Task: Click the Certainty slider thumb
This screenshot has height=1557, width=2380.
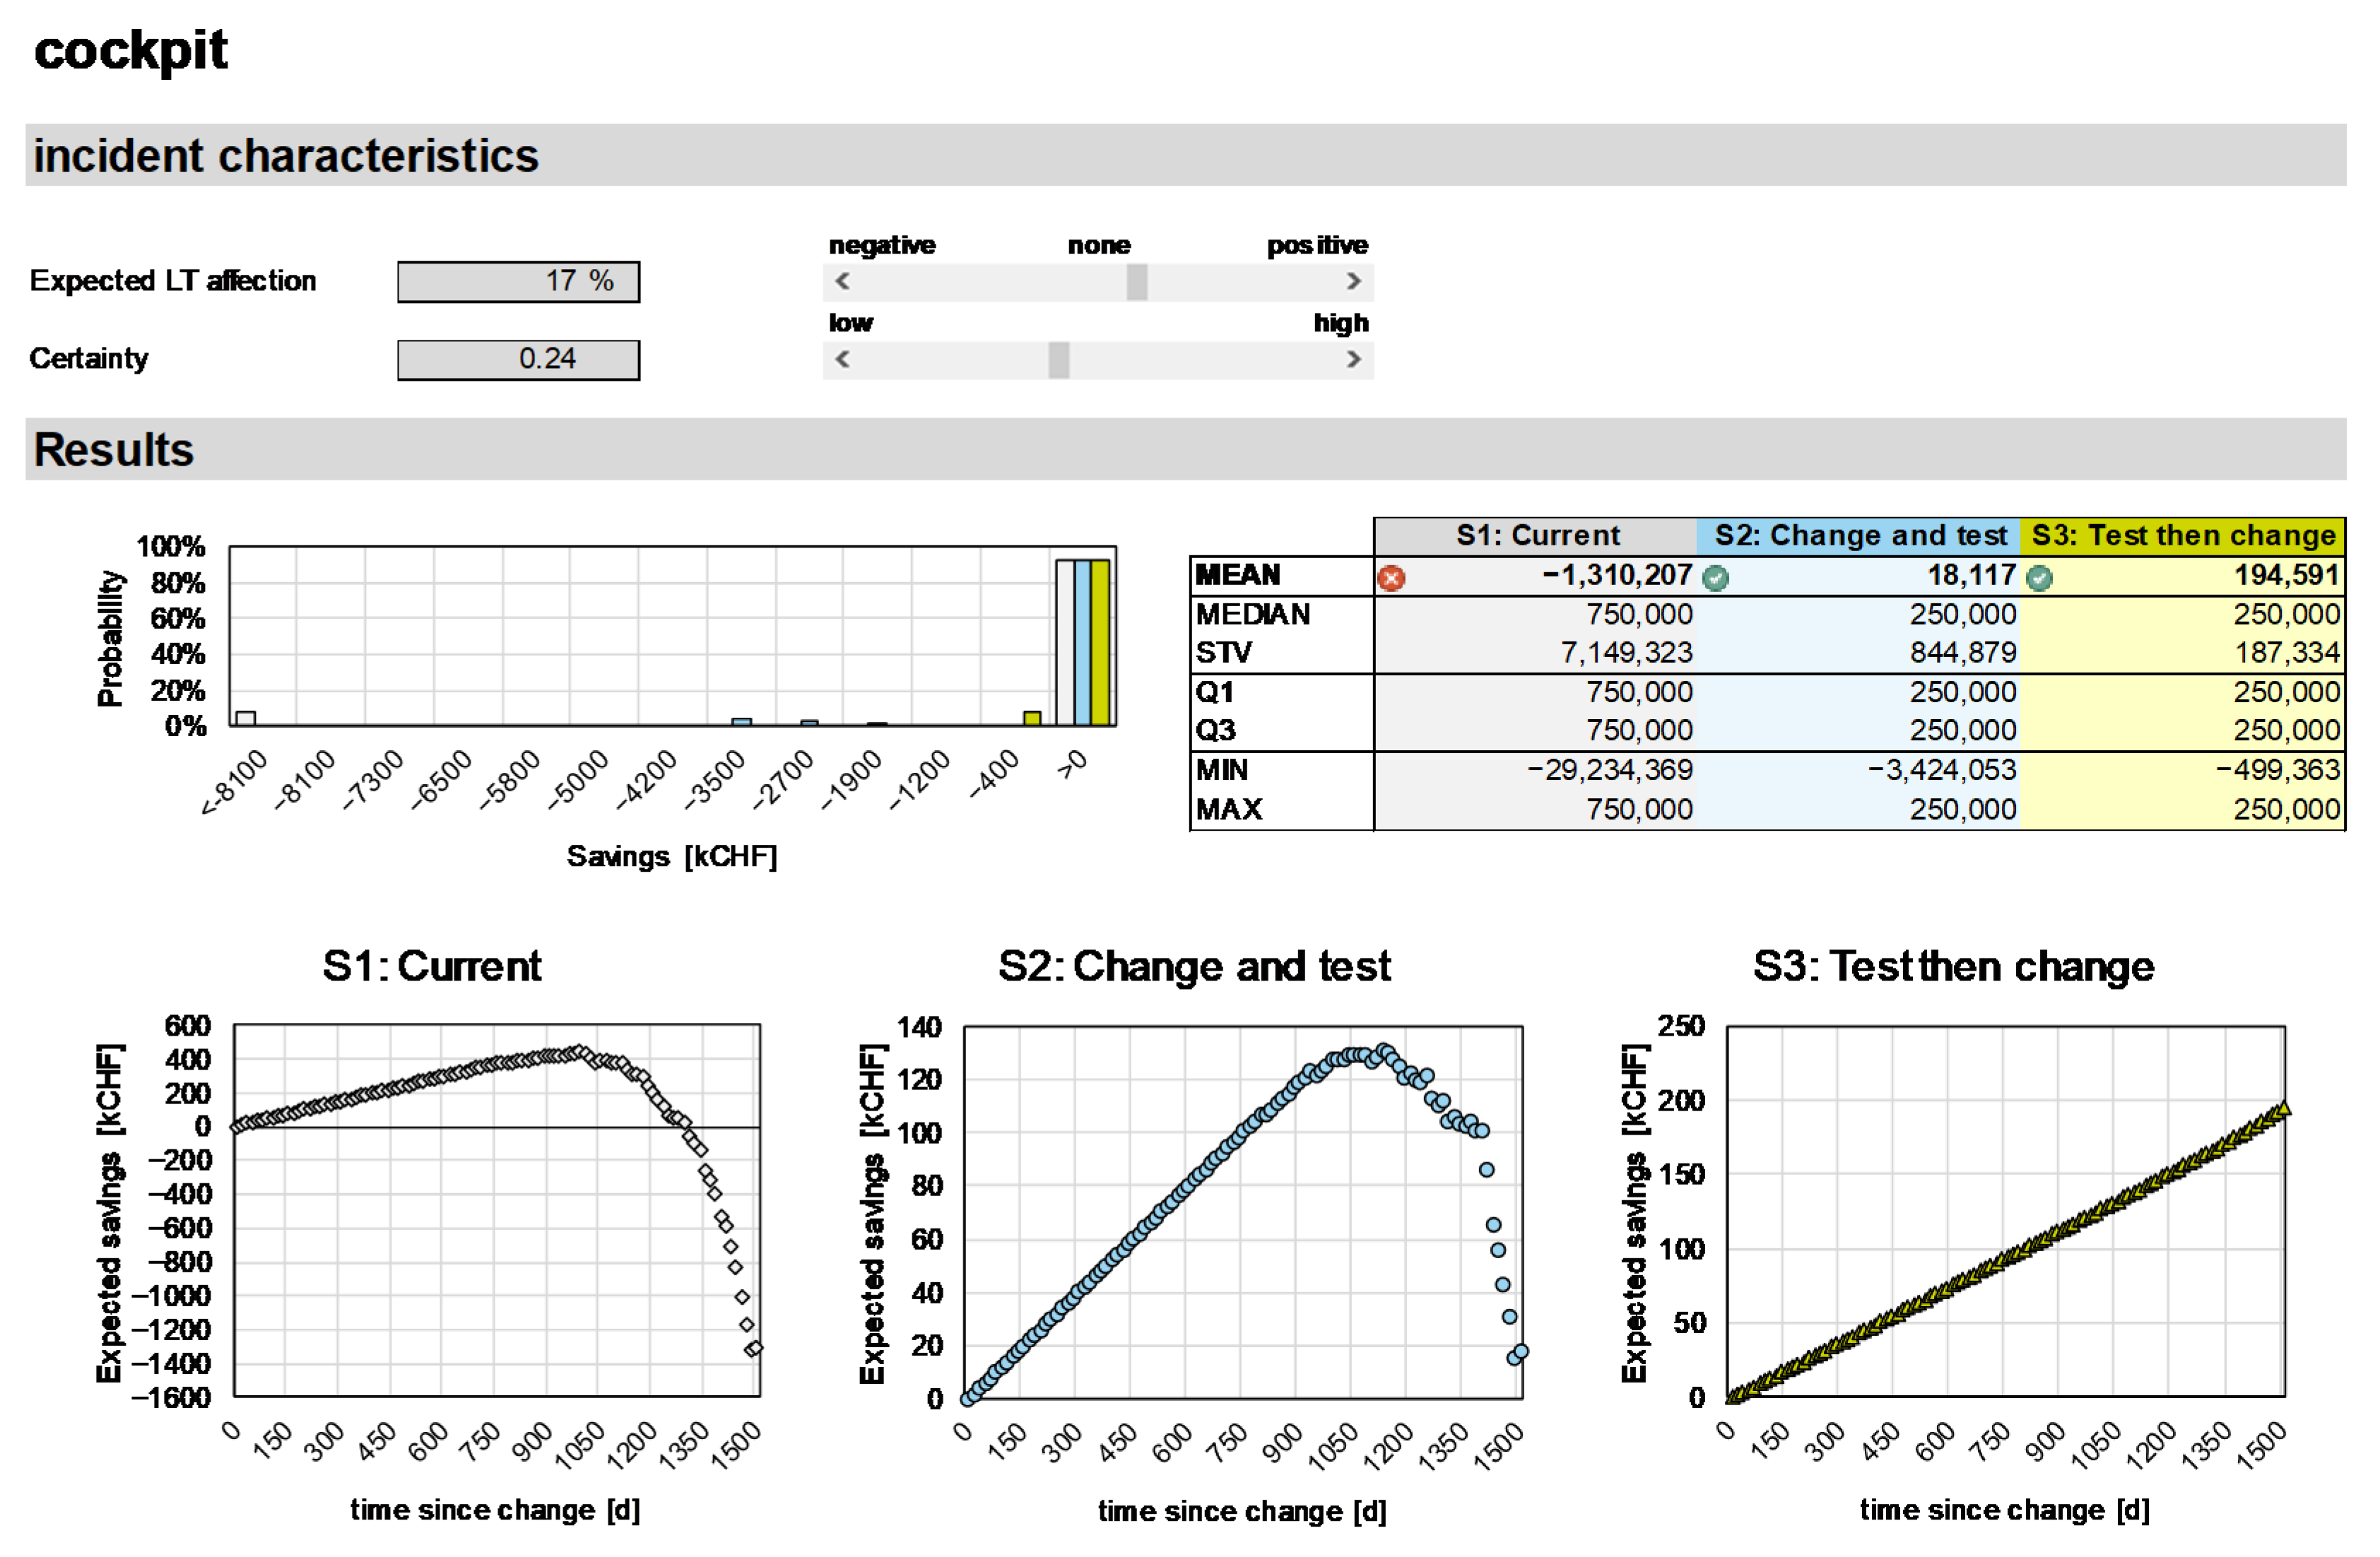Action: (1058, 359)
